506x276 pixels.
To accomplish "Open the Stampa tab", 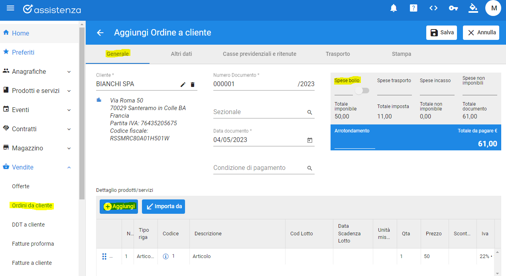I will pyautogui.click(x=402, y=54).
